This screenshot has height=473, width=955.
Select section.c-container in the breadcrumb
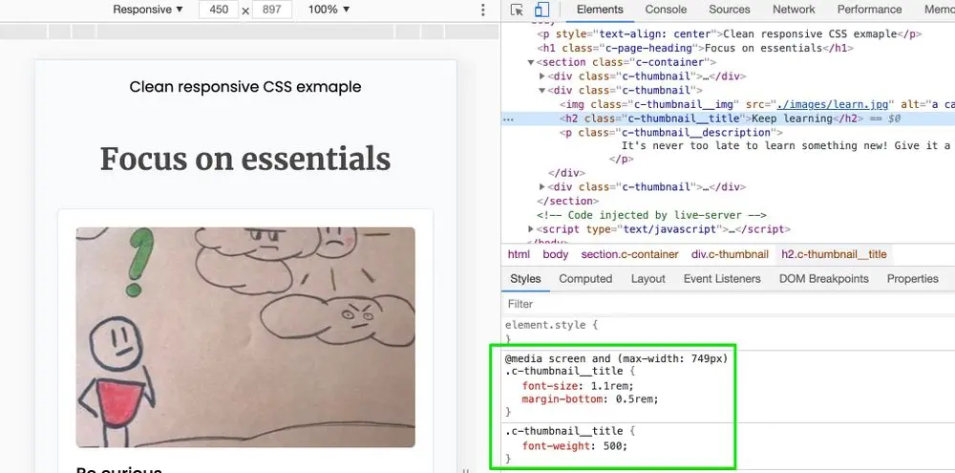click(x=629, y=254)
